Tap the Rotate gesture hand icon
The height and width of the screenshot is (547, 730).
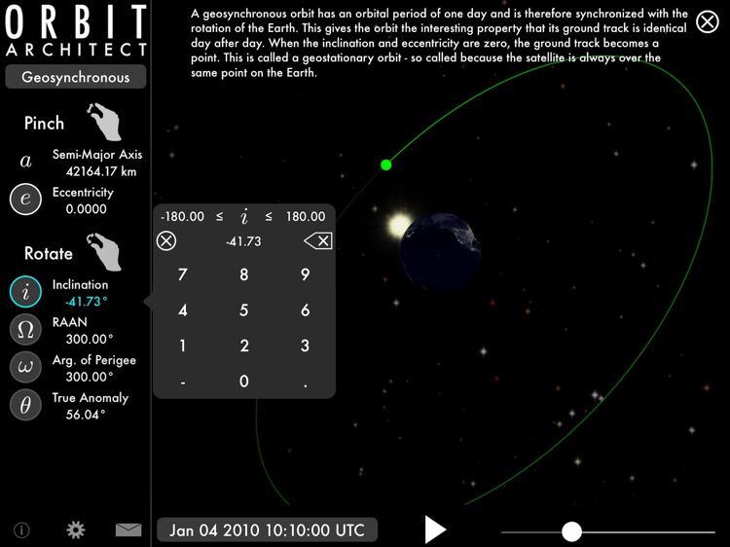click(105, 252)
